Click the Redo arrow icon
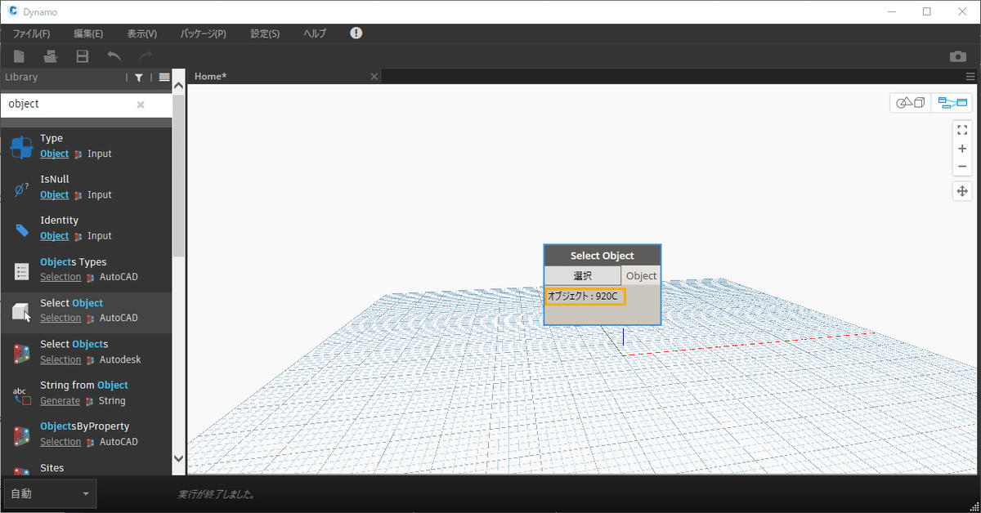The image size is (981, 513). pos(146,56)
